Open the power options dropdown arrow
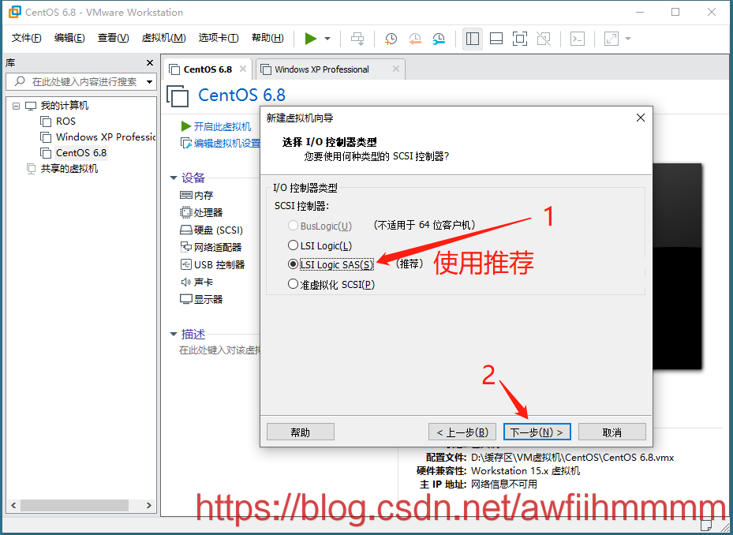 point(327,39)
